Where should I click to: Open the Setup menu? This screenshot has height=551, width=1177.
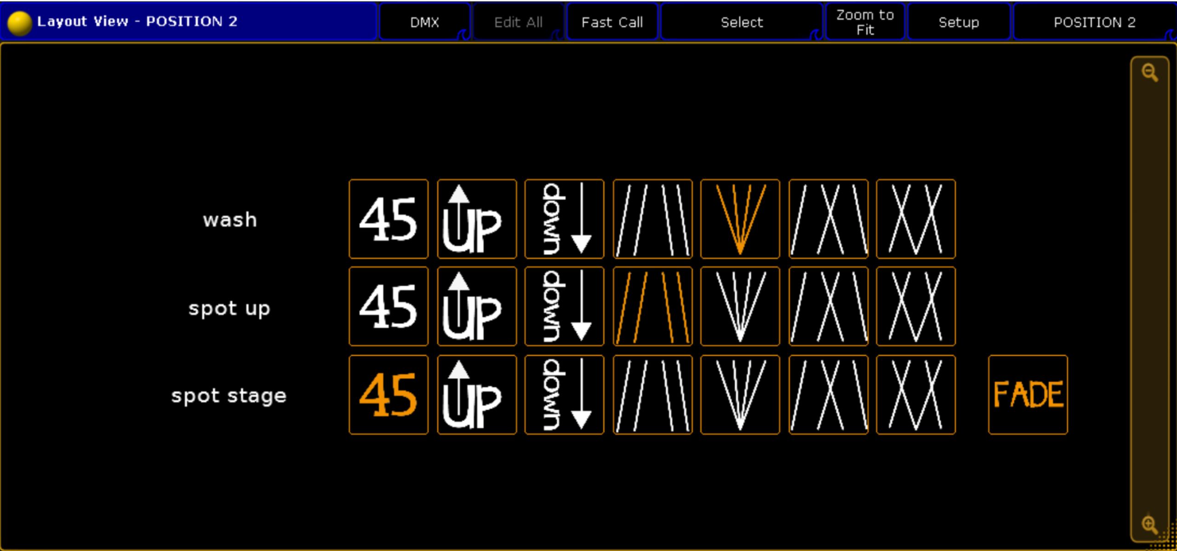[x=959, y=22]
